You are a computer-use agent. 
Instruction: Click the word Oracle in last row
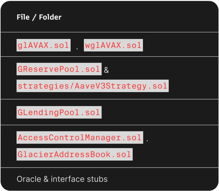[29, 179]
